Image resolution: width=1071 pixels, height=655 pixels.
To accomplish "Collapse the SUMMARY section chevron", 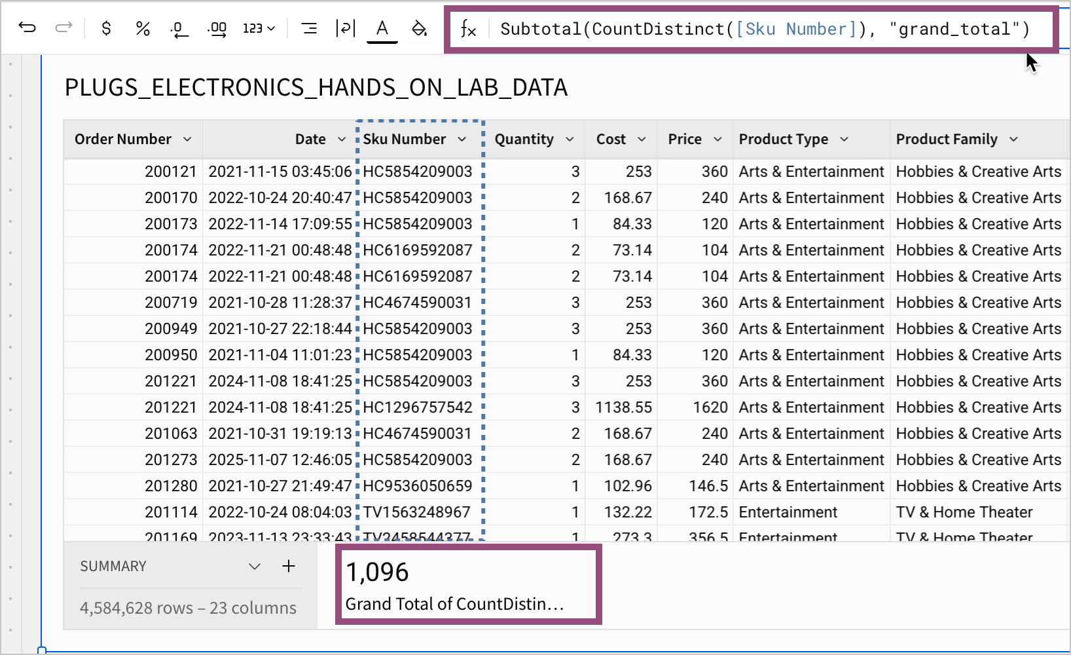I will click(x=255, y=566).
